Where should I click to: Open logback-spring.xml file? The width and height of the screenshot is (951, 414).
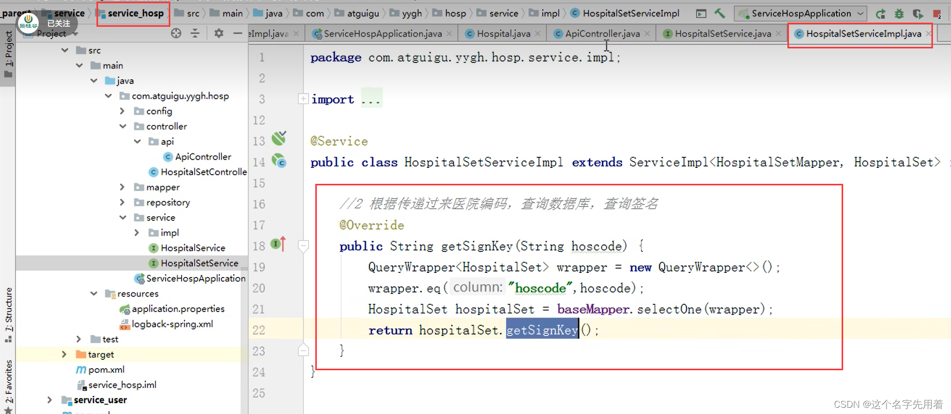coord(172,324)
